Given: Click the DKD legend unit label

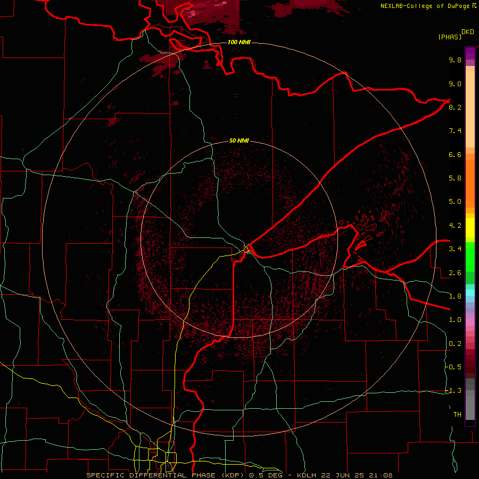Looking at the screenshot, I should 467,32.
